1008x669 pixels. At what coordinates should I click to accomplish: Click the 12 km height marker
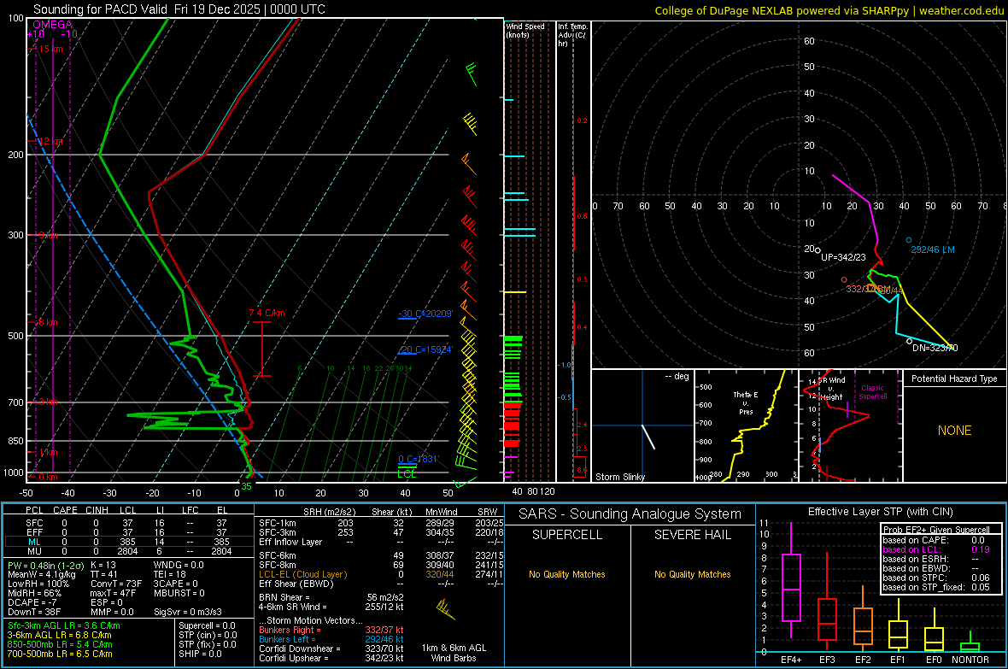[x=50, y=141]
